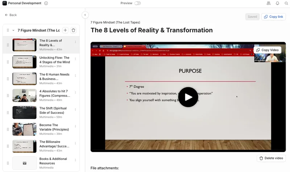Open the notifications bell
Image resolution: width=290 pixels, height=172 pixels.
click(x=277, y=3)
